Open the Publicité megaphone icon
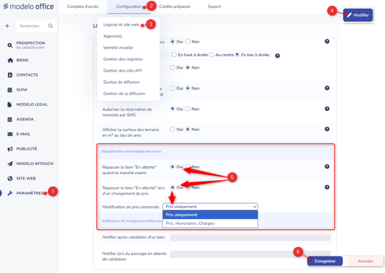385x273 pixels. (x=10, y=149)
